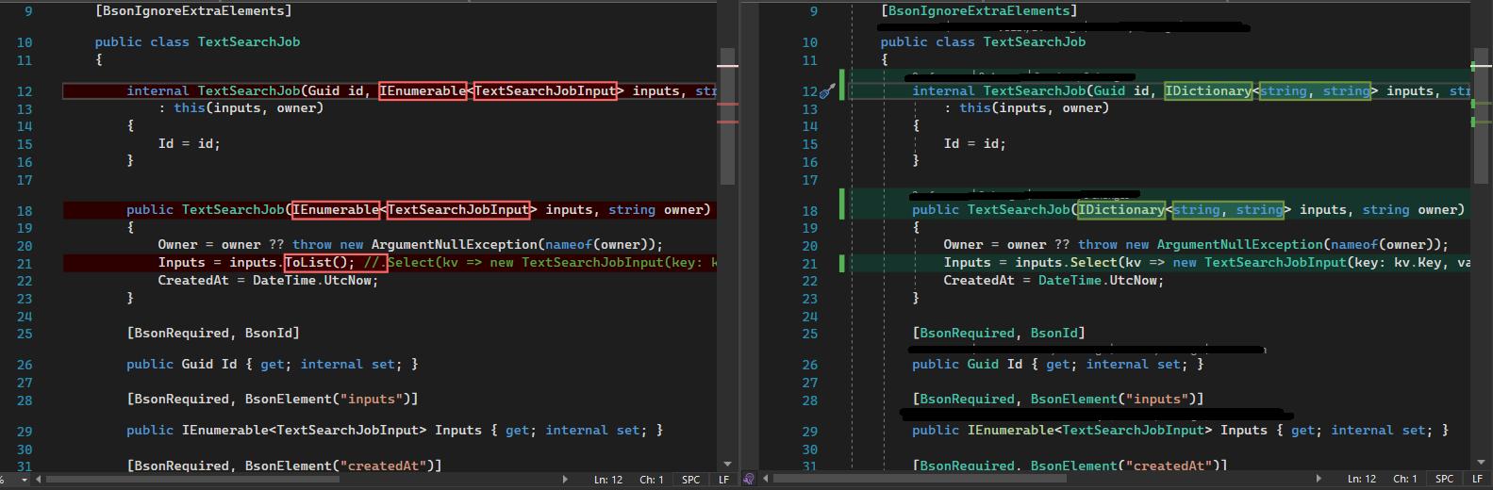1493x490 pixels.
Task: Click line number 21 in left pane
Action: [x=25, y=264]
